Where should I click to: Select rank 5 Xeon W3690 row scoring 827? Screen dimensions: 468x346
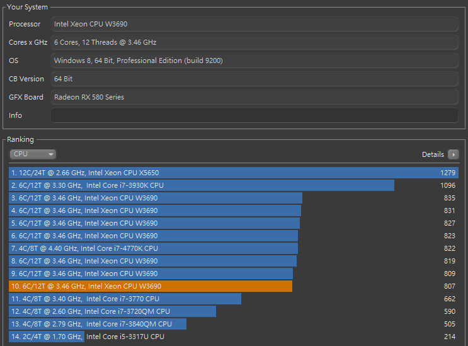[x=234, y=223]
